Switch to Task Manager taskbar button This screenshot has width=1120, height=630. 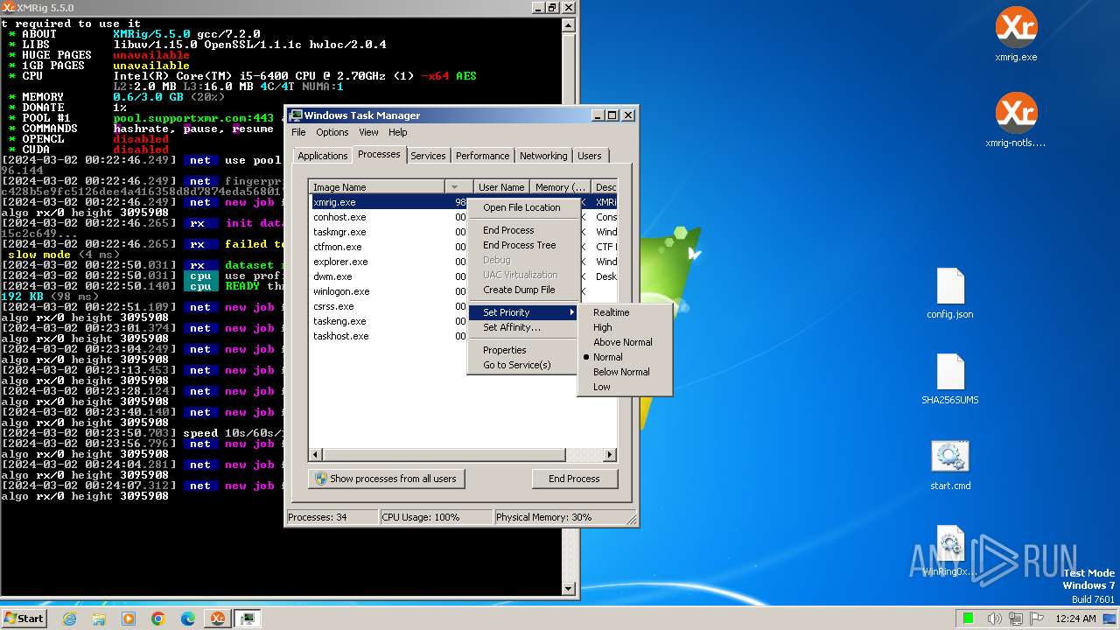coord(248,619)
